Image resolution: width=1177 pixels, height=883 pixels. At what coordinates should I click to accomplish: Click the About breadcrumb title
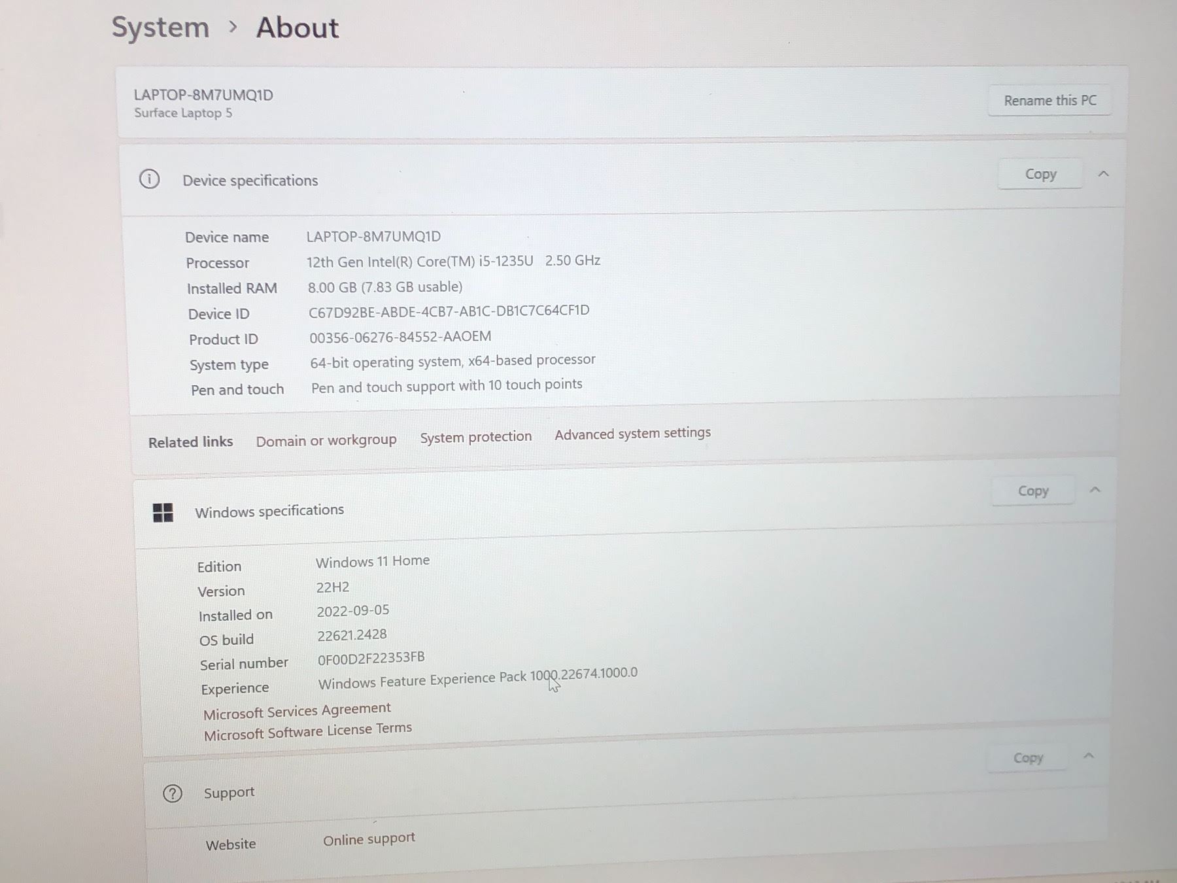pyautogui.click(x=298, y=27)
